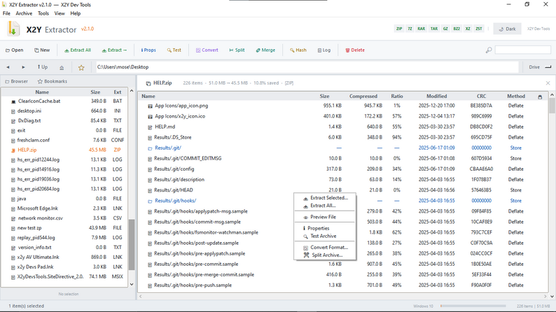556x312 pixels.
Task: Choose Extract Selected... from context menu
Action: coord(325,198)
